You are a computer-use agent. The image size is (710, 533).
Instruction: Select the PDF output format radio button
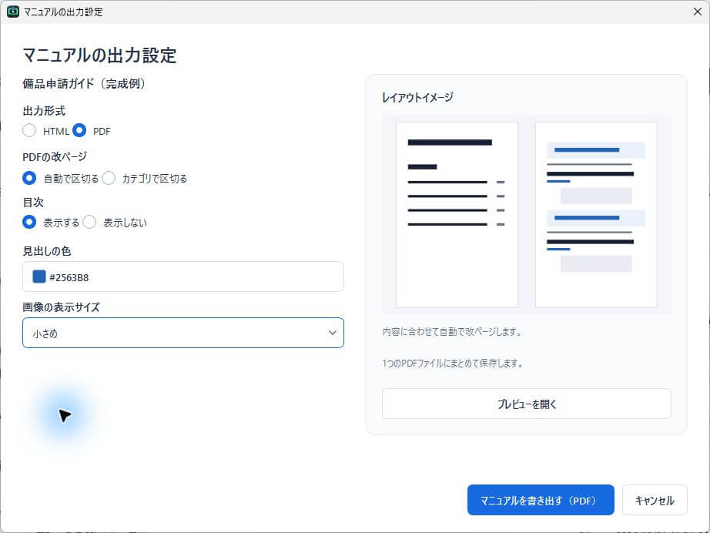click(79, 130)
